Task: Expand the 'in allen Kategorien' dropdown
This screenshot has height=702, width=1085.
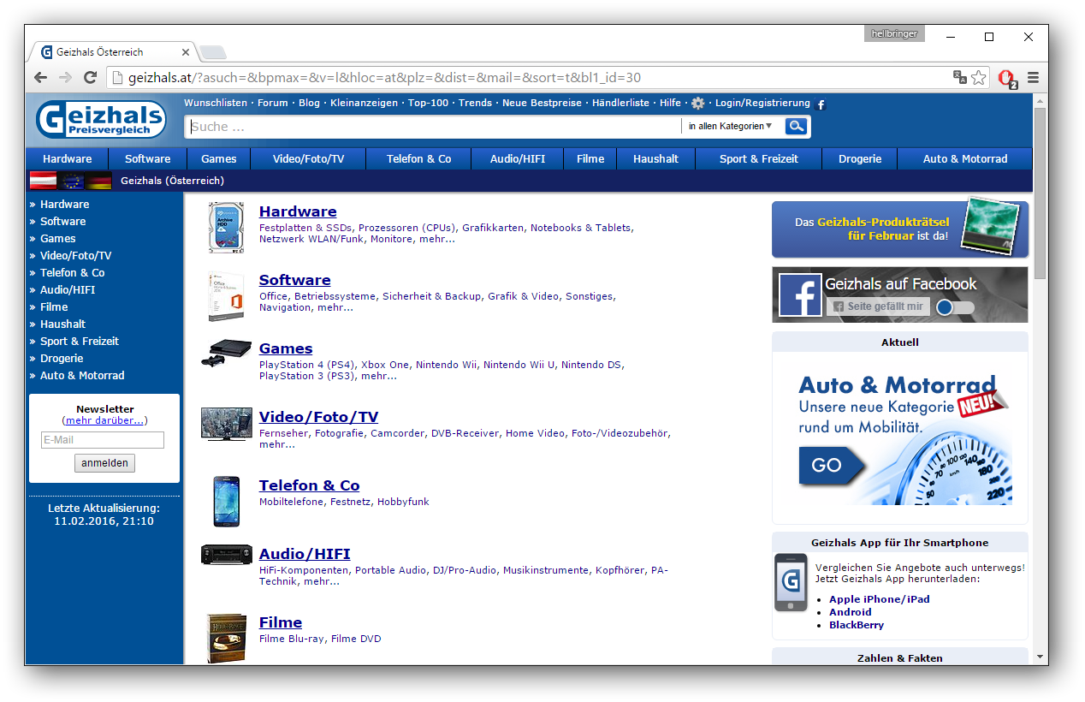Action: click(x=730, y=127)
